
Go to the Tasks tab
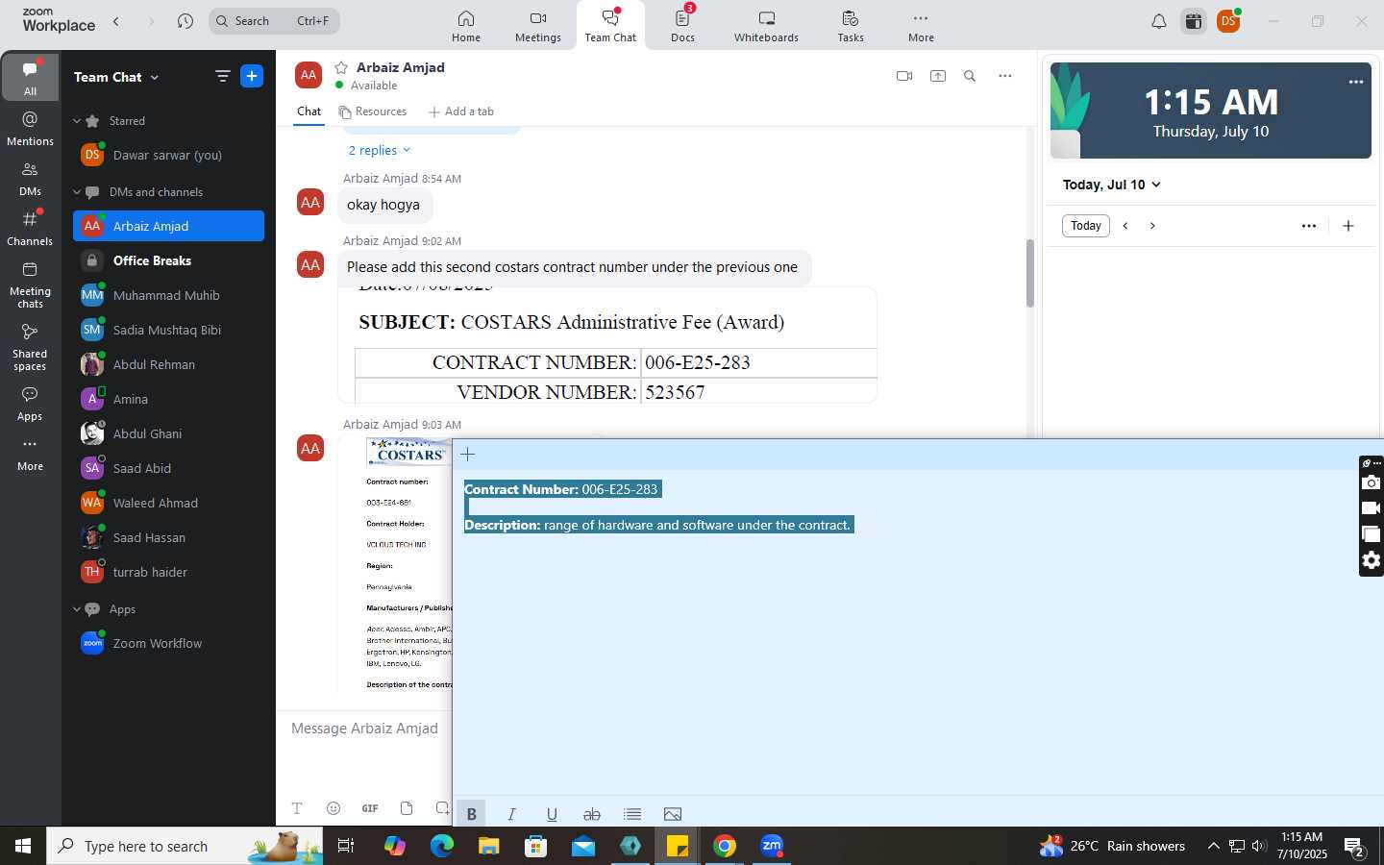pos(851,26)
